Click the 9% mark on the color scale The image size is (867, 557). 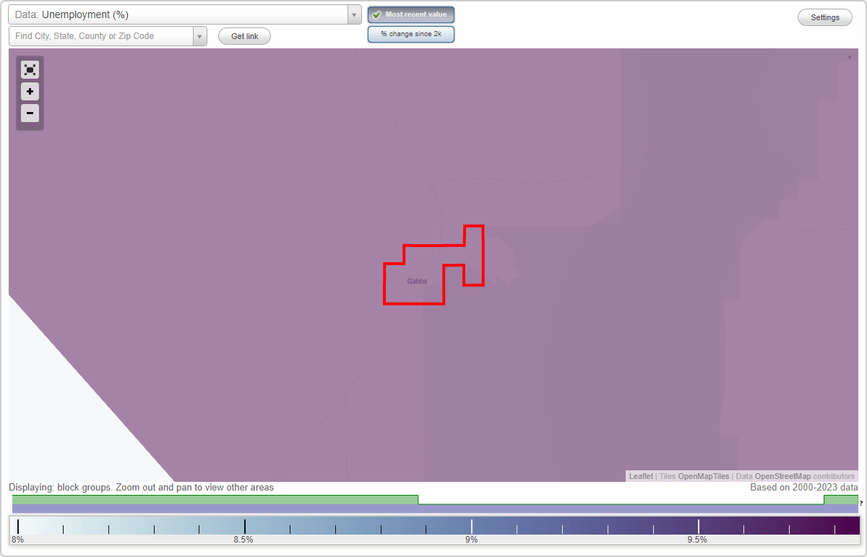(x=471, y=525)
